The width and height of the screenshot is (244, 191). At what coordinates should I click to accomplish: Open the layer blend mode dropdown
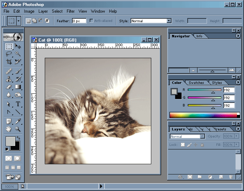point(202,136)
